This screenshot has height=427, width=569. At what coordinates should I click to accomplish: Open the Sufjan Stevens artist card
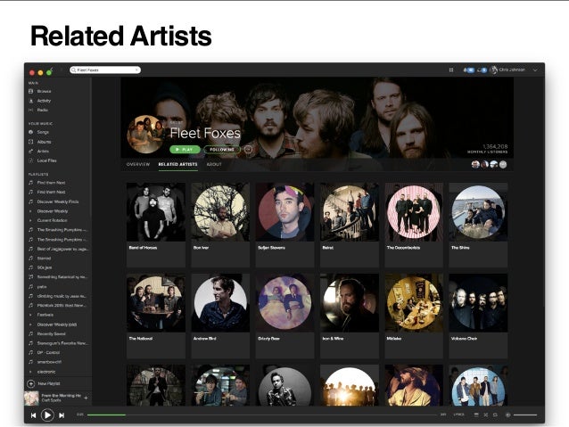click(284, 225)
